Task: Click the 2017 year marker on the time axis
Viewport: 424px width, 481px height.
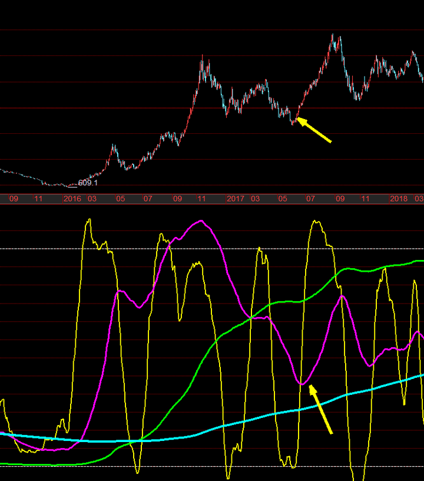Action: coord(236,199)
